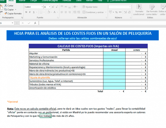Open Portapapeles dialog launcher
The image size is (166, 128).
(22, 17)
